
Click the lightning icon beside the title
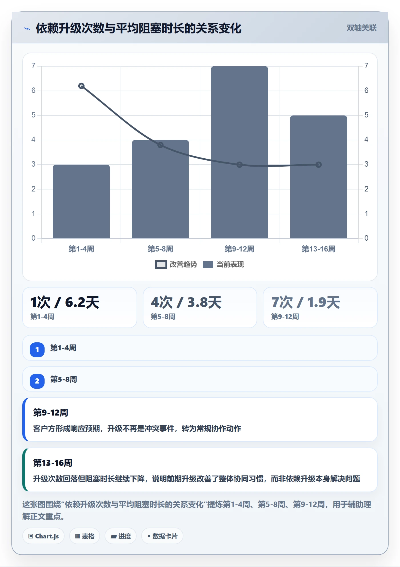(x=27, y=29)
